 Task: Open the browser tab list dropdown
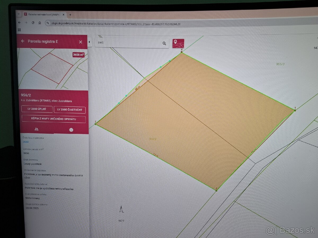coord(19,14)
